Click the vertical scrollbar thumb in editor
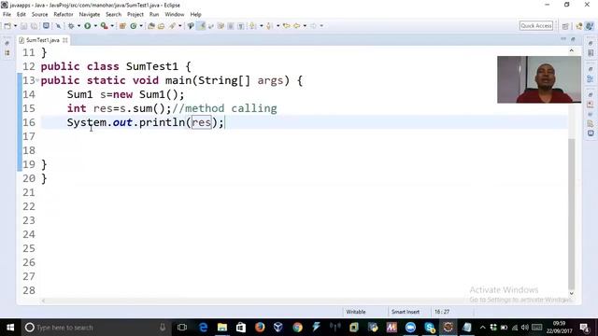 (x=571, y=214)
